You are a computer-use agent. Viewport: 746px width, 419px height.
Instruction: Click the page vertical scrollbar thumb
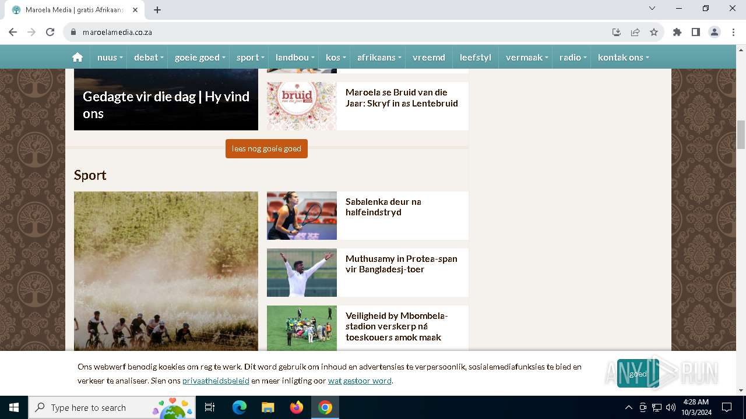pos(741,135)
